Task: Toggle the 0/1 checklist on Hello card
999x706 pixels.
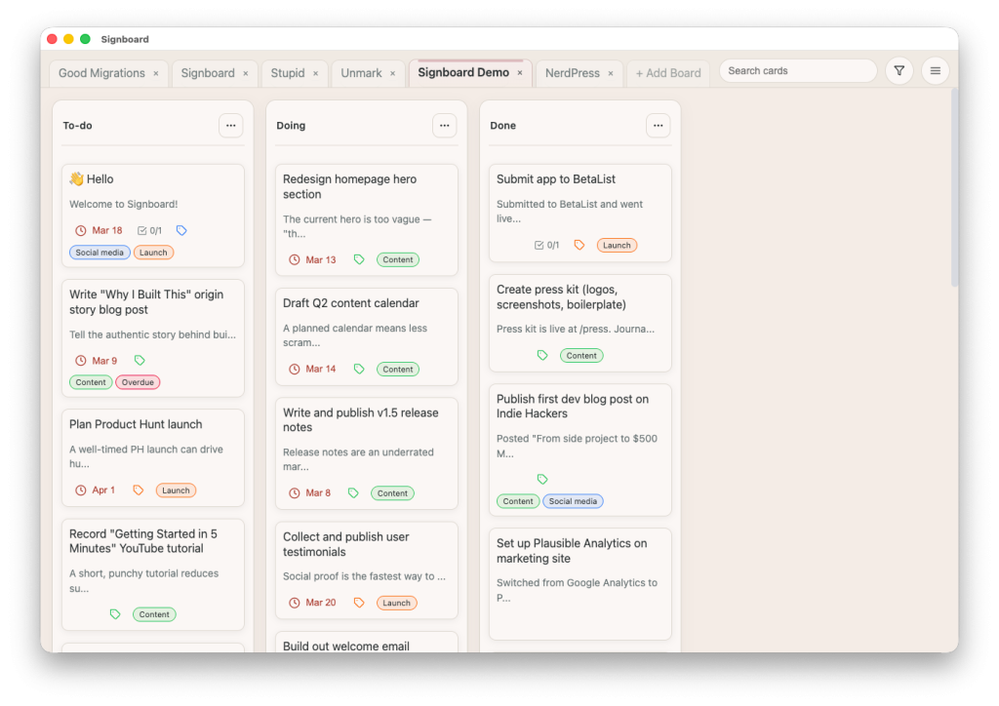Action: pos(149,231)
